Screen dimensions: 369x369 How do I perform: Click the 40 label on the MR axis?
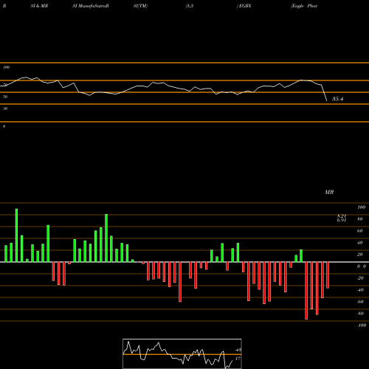[360, 243]
